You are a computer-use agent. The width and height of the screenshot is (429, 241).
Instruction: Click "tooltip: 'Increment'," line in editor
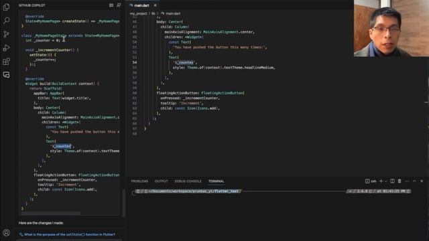(x=182, y=103)
